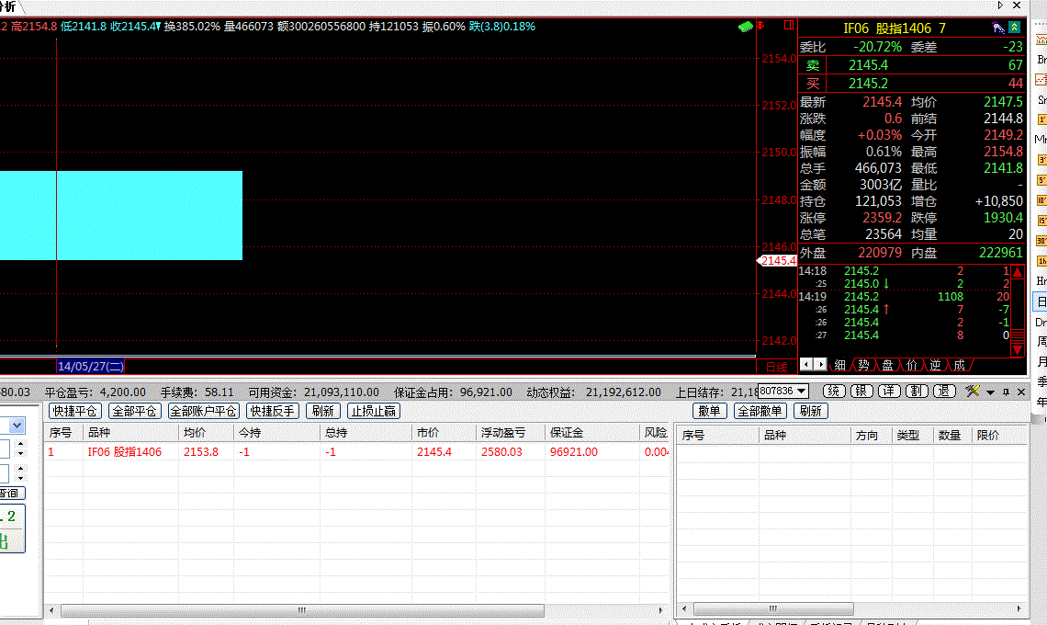Open the 807836 account dropdown
The image size is (1047, 625).
pyautogui.click(x=782, y=392)
